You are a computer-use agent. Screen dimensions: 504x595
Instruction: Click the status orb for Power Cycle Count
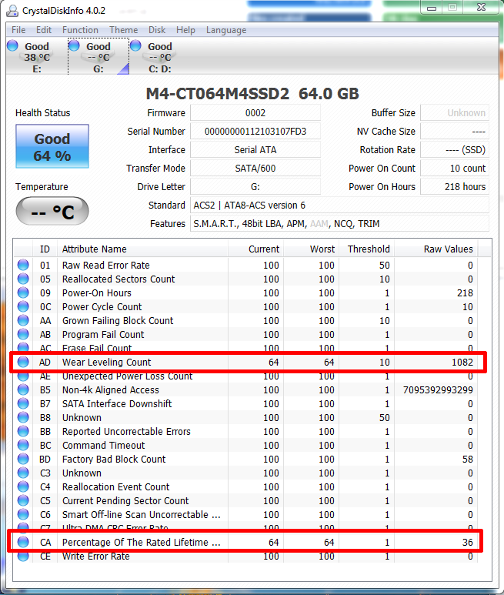tap(23, 306)
